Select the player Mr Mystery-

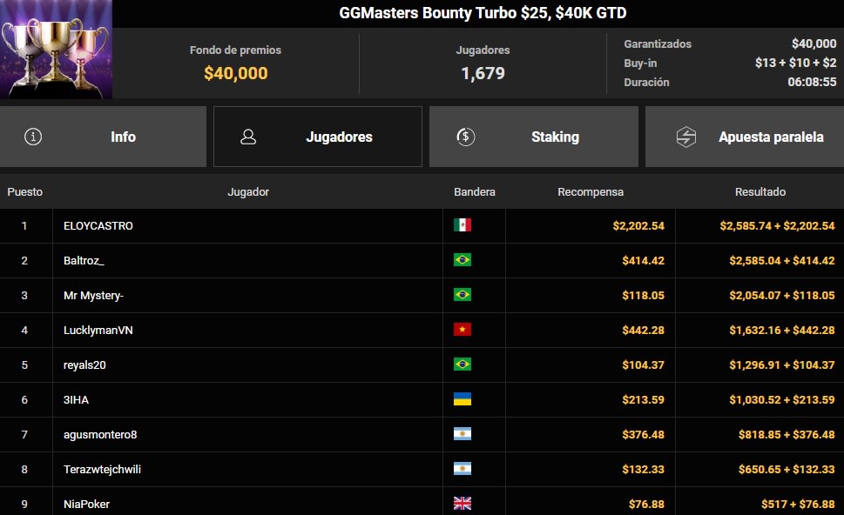click(91, 295)
